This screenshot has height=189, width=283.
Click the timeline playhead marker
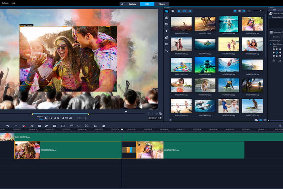pyautogui.click(x=122, y=130)
